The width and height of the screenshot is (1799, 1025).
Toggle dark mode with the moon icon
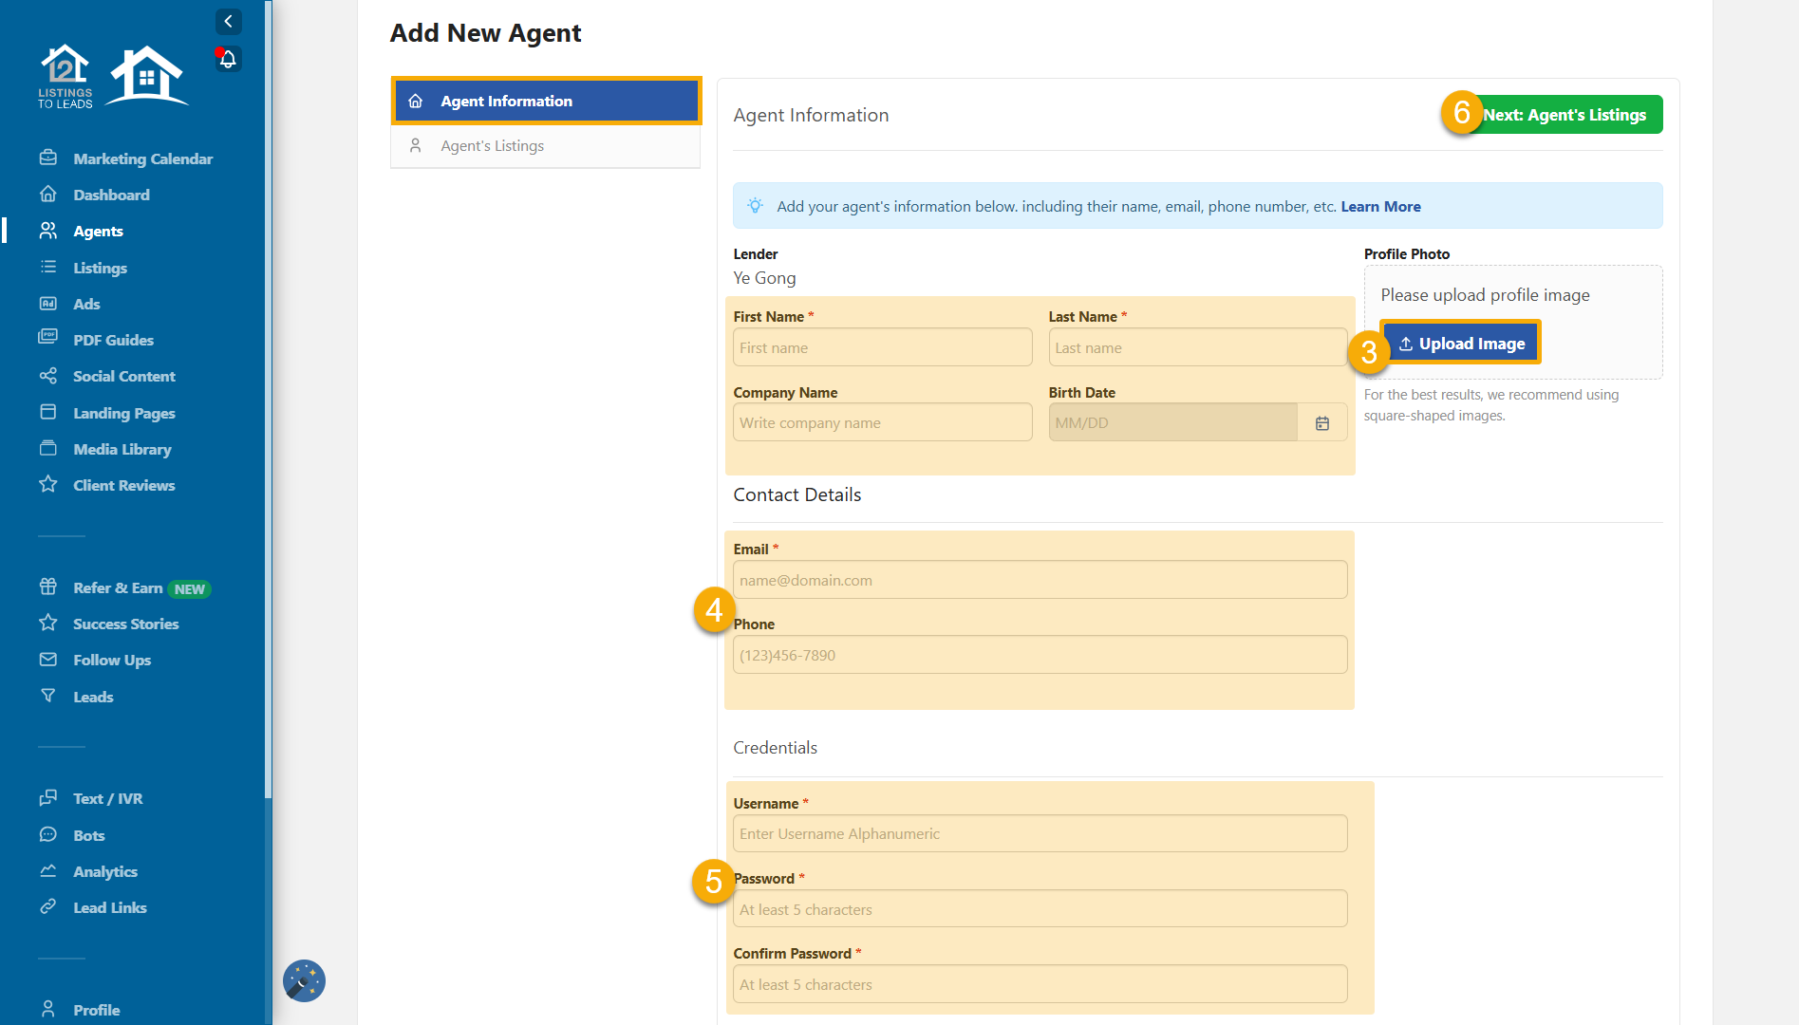pos(303,980)
